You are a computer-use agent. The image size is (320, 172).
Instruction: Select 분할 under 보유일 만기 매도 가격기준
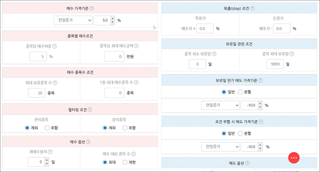pos(241,92)
